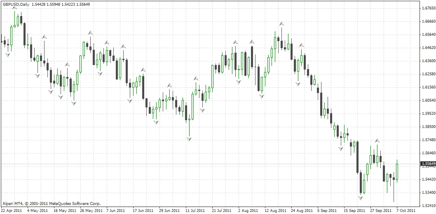Select the down fractal arrow below the September low
The height and width of the screenshot is (214, 436).
click(x=360, y=198)
